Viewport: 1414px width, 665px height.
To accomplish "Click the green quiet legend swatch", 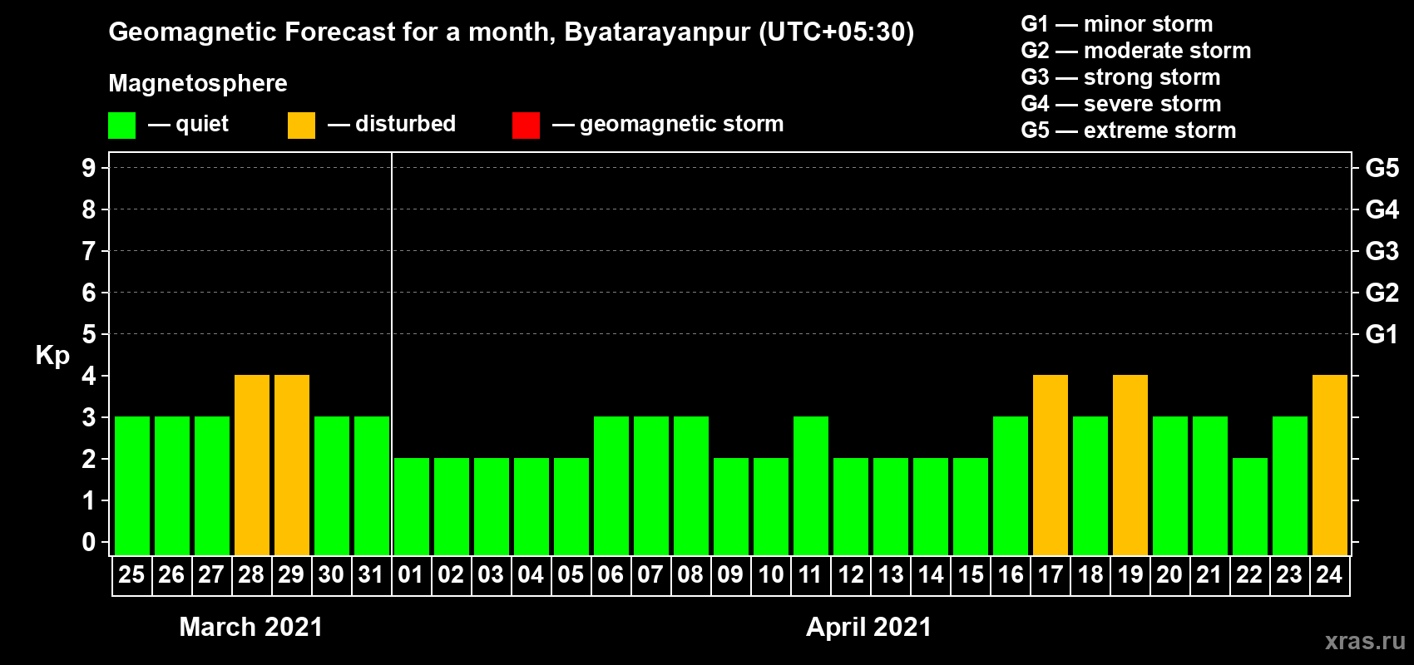I will tap(122, 126).
